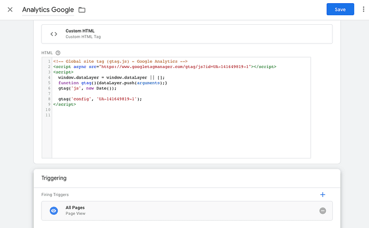Save the tag
This screenshot has width=369, height=228.
[x=340, y=9]
